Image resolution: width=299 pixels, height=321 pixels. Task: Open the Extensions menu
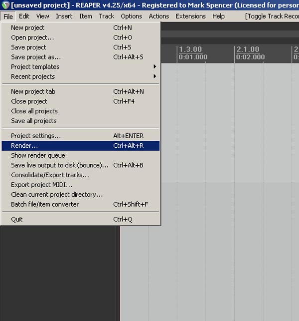pyautogui.click(x=190, y=16)
